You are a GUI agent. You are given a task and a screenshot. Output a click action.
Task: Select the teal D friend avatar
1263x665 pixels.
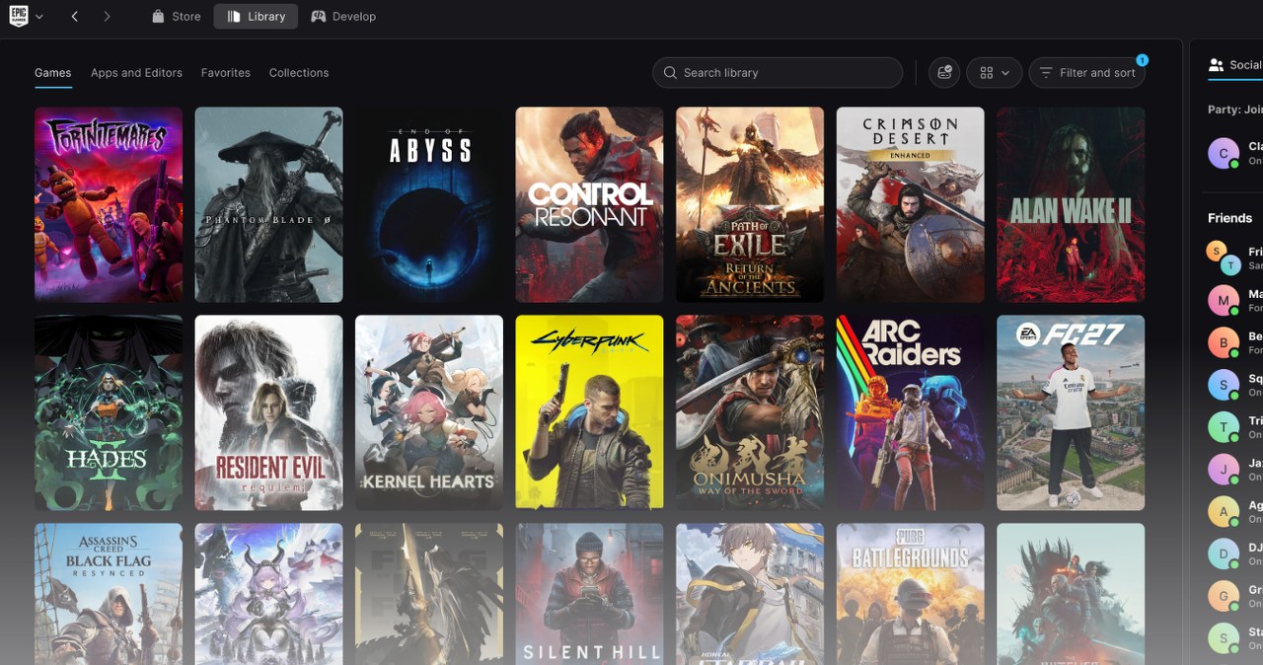(x=1225, y=554)
